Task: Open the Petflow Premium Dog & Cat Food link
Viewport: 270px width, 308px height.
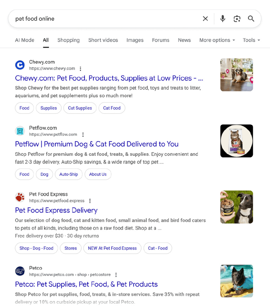Action: (x=96, y=144)
